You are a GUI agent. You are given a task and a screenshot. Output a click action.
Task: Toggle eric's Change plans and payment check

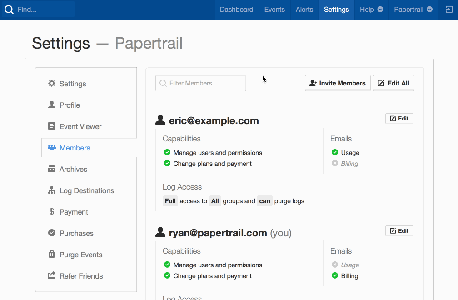[x=167, y=163]
